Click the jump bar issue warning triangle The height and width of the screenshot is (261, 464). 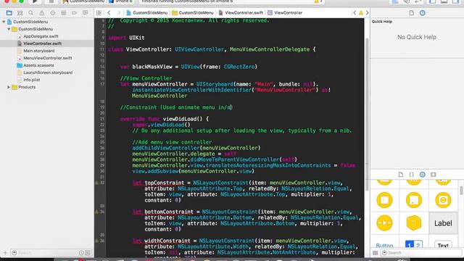click(x=361, y=13)
